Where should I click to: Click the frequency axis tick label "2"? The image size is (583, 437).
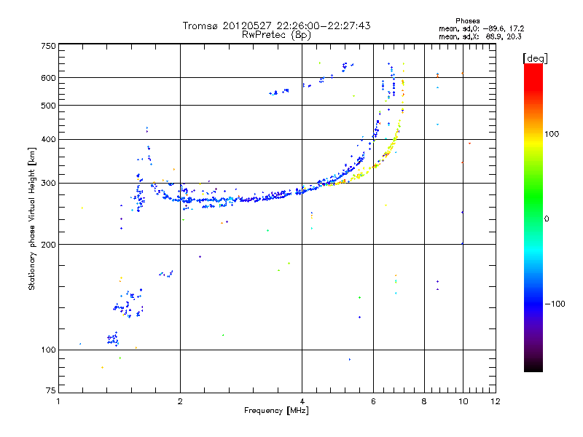point(180,401)
